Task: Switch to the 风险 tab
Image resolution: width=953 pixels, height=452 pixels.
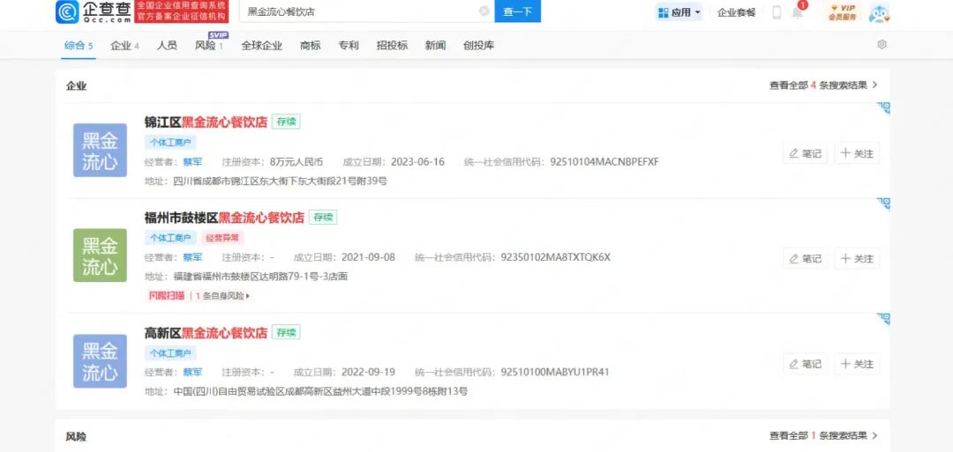Action: pos(209,46)
